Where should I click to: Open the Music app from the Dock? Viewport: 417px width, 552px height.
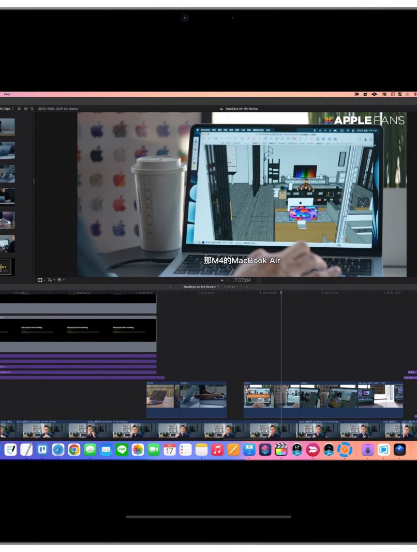click(x=217, y=450)
